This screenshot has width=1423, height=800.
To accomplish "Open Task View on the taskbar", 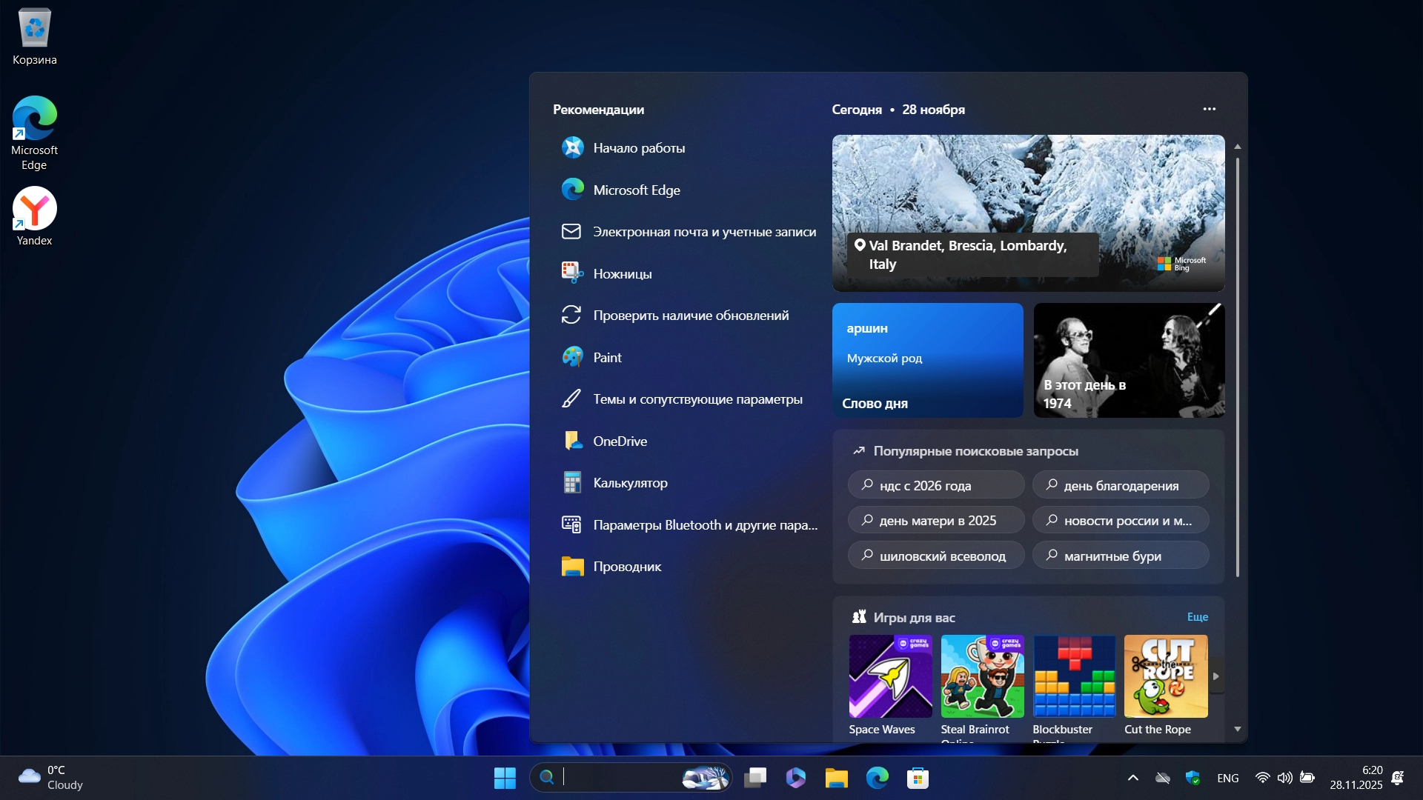I will [x=755, y=778].
